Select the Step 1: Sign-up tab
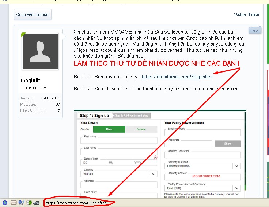This screenshot has width=269, height=207. click(95, 116)
